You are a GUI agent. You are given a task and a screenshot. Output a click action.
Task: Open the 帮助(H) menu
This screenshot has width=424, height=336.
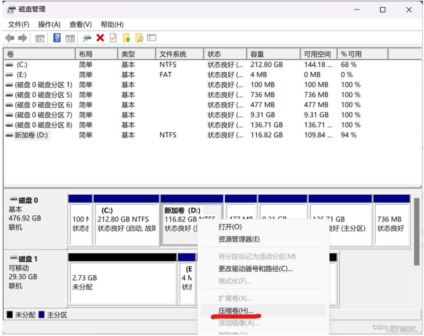(112, 25)
